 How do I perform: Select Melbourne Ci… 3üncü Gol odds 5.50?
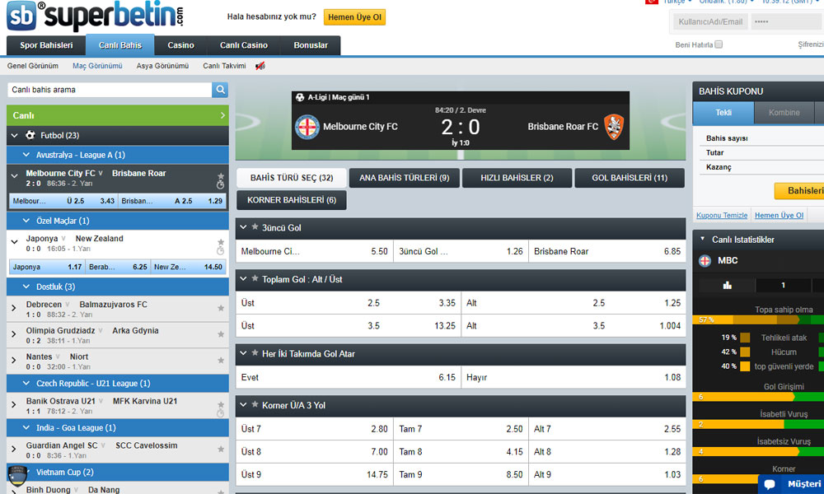pyautogui.click(x=314, y=251)
